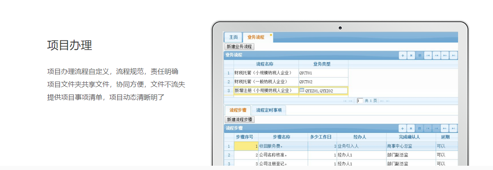Viewport: 493px width, 170px height.
Task: Select row 财税托管（小规模纳税人企业）
Action: pyautogui.click(x=266, y=73)
